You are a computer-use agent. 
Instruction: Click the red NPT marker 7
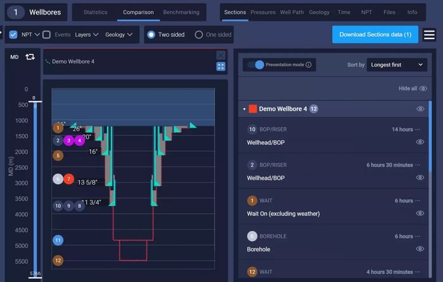point(69,179)
